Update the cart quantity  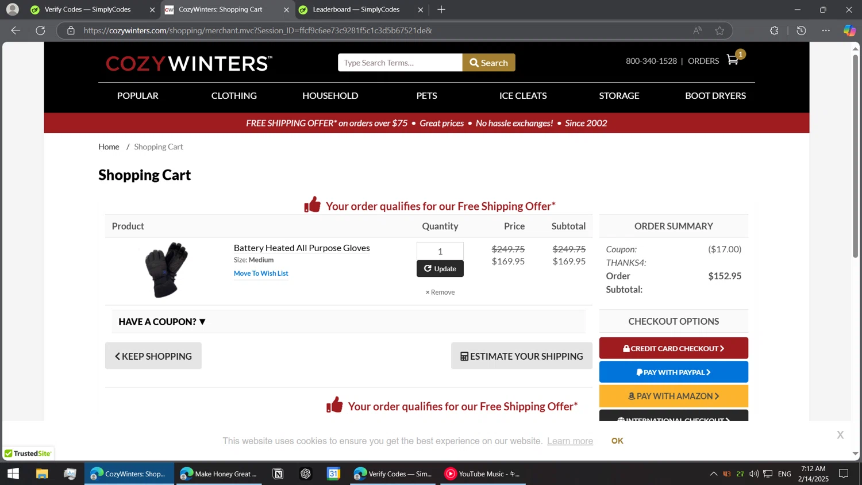tap(440, 268)
